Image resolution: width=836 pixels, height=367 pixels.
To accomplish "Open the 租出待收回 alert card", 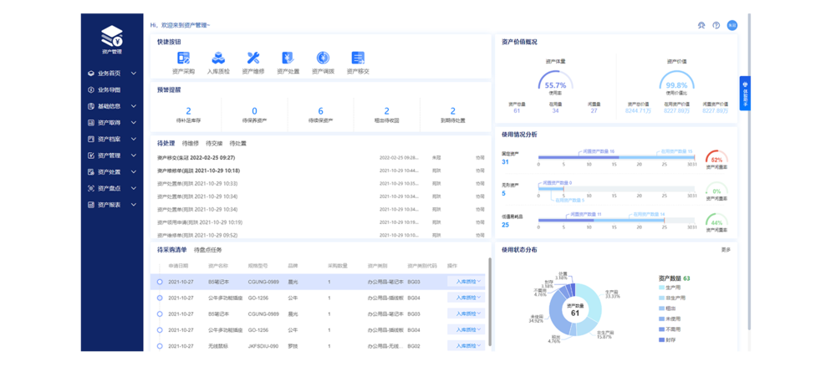I will coord(386,115).
